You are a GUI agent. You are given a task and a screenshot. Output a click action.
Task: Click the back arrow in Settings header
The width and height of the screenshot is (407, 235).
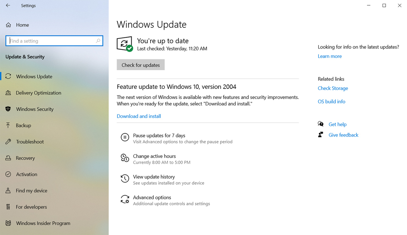[8, 5]
